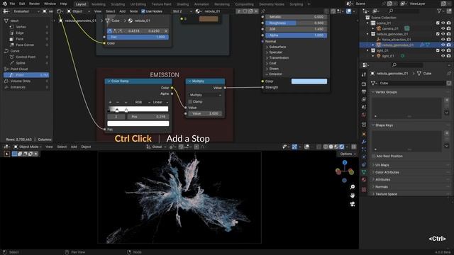The image size is (454, 255).
Task: Open the viewport View menu
Action: tap(49, 147)
